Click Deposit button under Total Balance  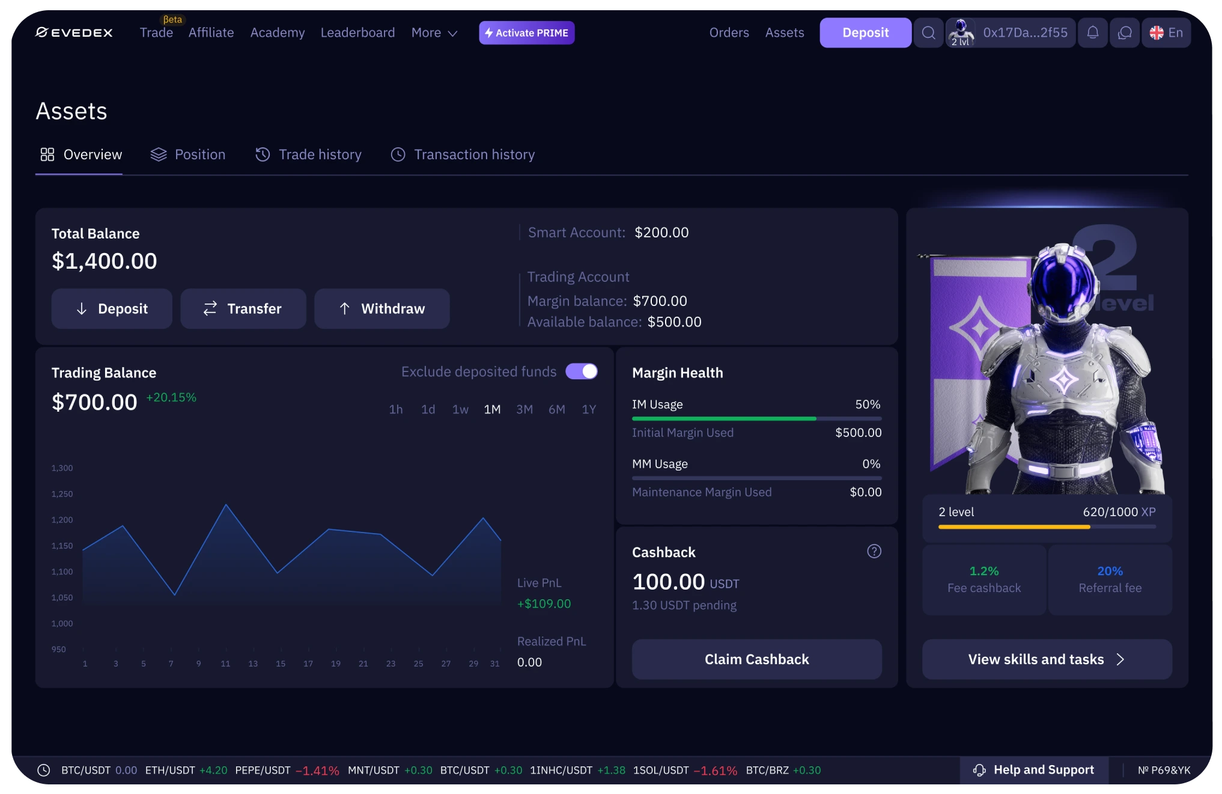coord(112,308)
